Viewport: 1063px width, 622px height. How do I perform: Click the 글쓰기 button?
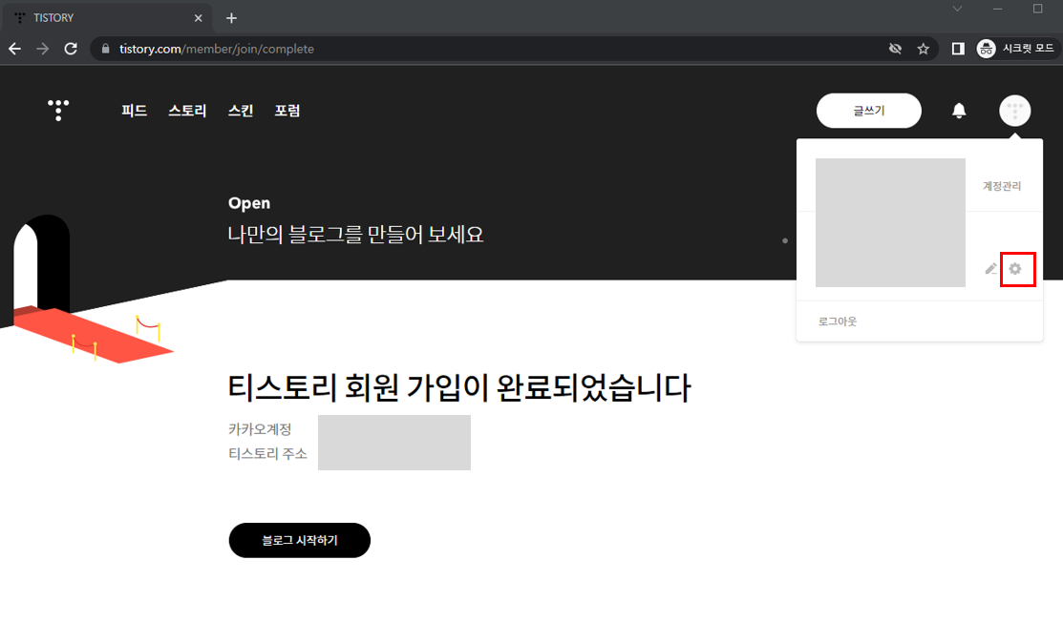pos(868,111)
